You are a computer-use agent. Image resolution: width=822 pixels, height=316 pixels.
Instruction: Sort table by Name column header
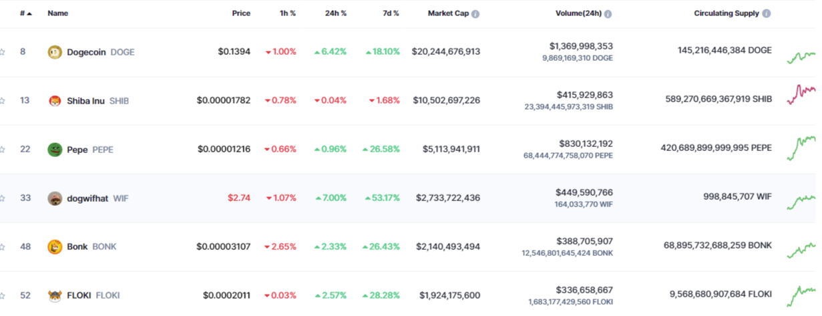tap(57, 13)
